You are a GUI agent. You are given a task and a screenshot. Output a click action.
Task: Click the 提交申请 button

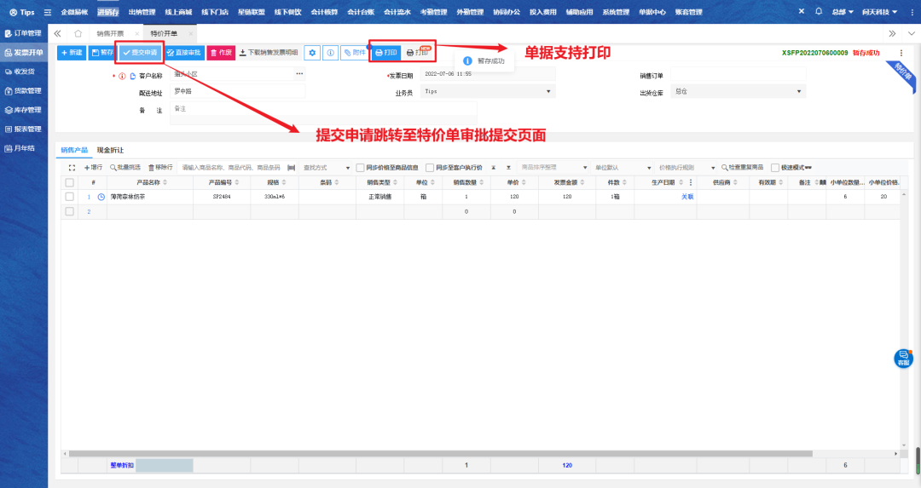coord(140,53)
